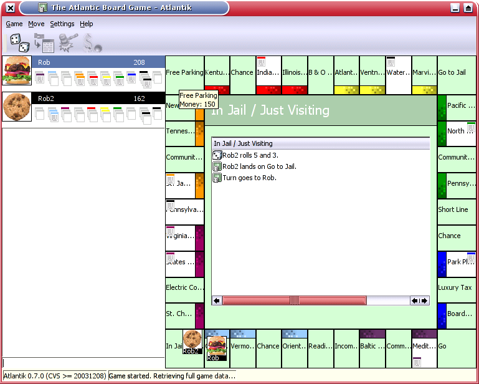This screenshot has width=479, height=384.
Task: Select the Illinois Avenue estate
Action: (295, 75)
